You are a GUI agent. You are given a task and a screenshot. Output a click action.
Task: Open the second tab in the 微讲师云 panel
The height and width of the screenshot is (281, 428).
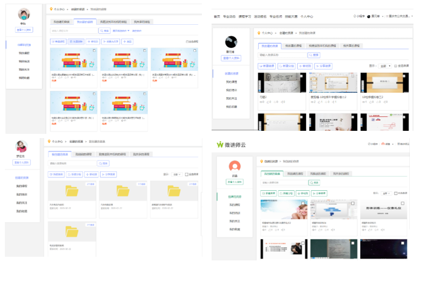click(x=295, y=174)
